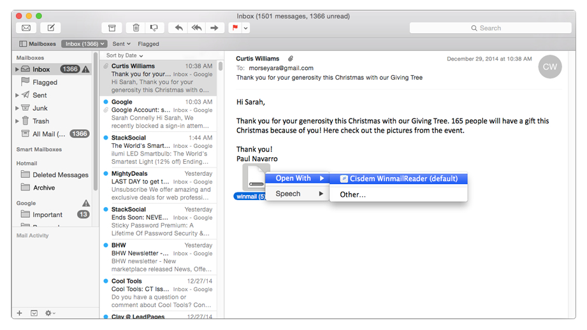Select the StackSocial 1:44 AM message
Screen dimensions: 587x330
[x=158, y=150]
